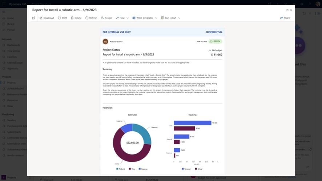
Task: Expand the Run report dropdown arrow
Action: point(179,18)
